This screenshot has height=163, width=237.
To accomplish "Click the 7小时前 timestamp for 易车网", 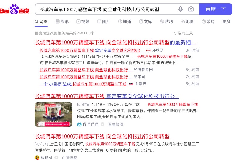I will pos(192,77).
